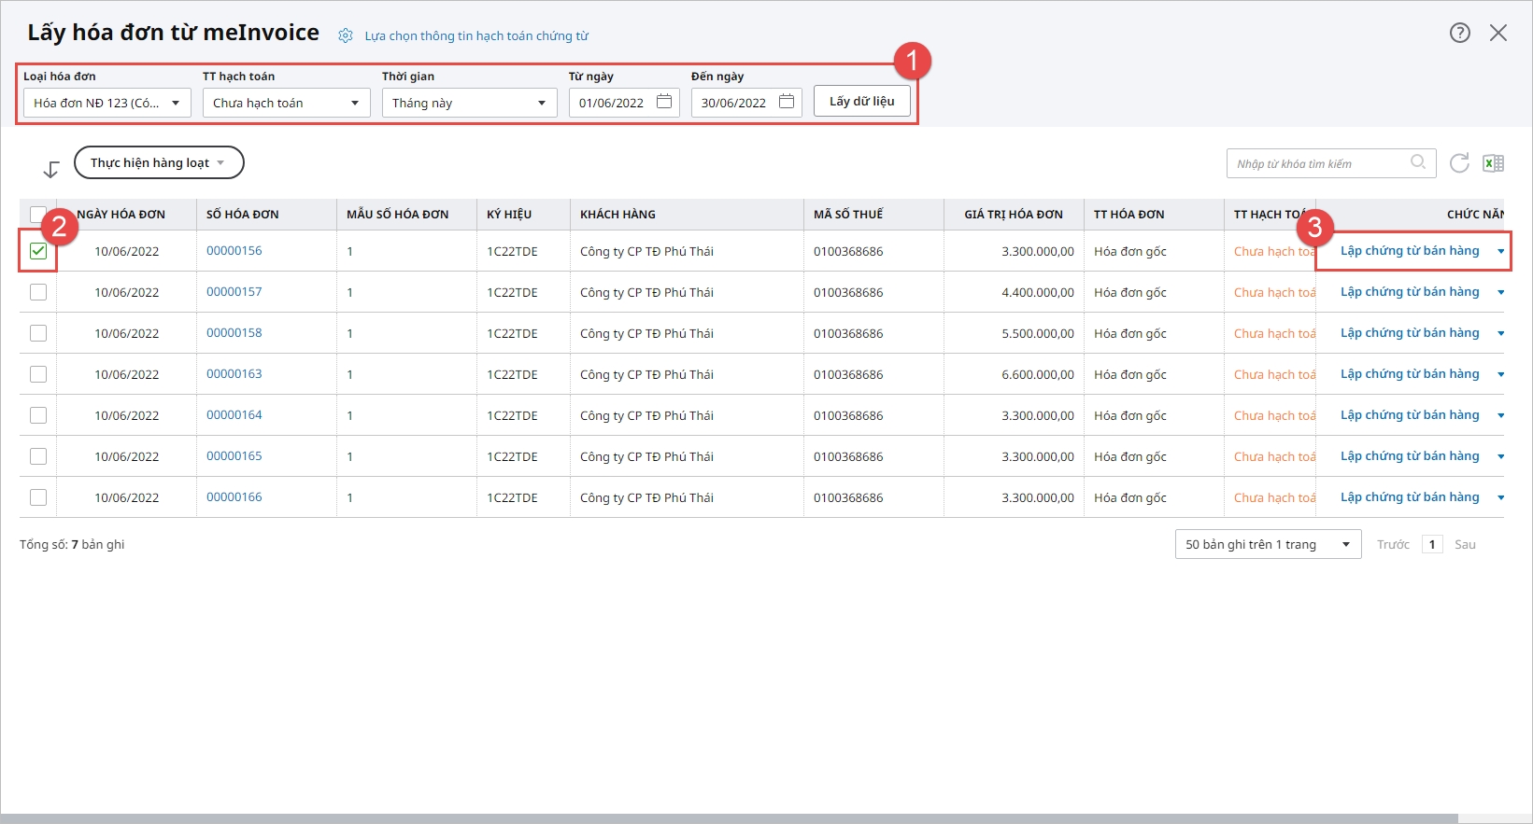Click the search magnifier icon

point(1417,162)
